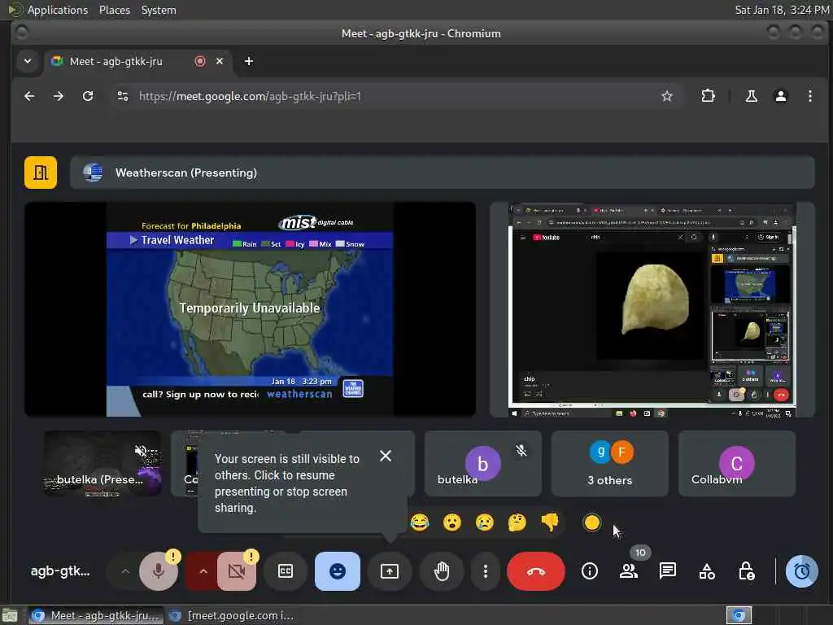Leave the call with red hang-up button
The image size is (833, 625).
535,571
